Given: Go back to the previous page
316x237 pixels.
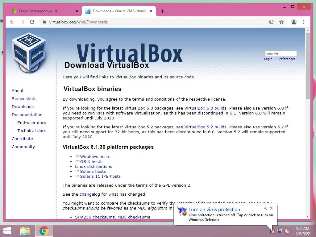Looking at the screenshot, I should pyautogui.click(x=12, y=22).
